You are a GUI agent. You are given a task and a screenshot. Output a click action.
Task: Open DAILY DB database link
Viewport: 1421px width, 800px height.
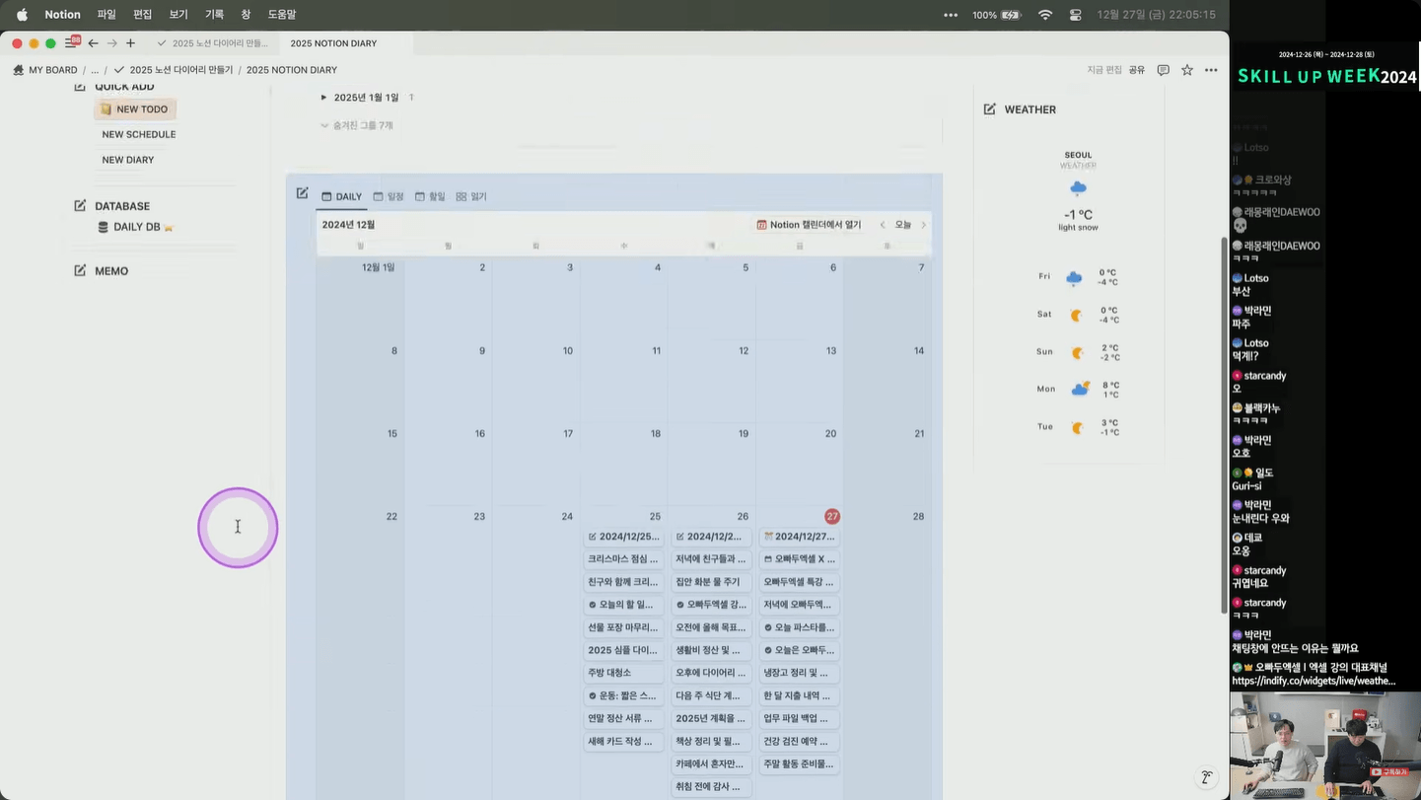click(x=136, y=227)
